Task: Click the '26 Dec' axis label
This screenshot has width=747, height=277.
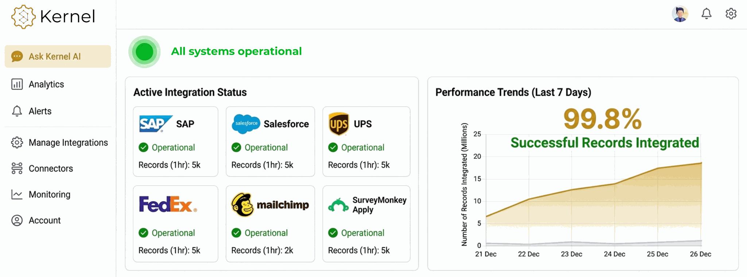Action: [x=701, y=254]
